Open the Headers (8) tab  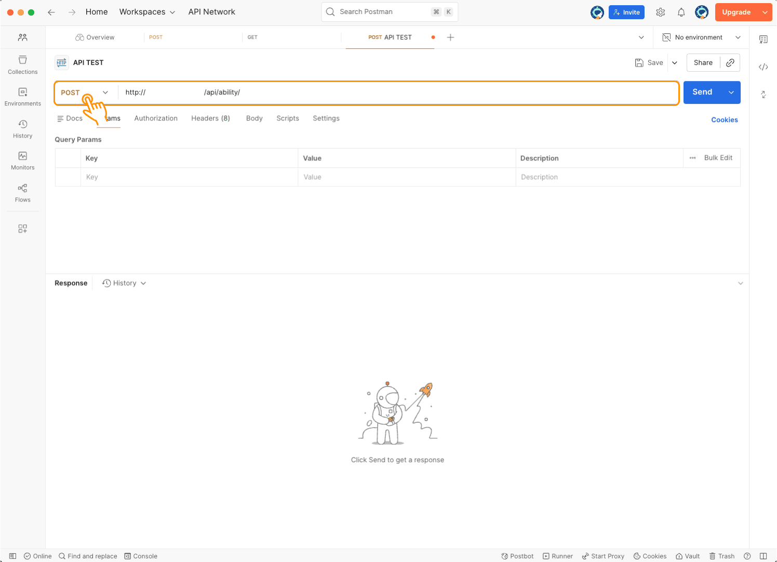[210, 118]
